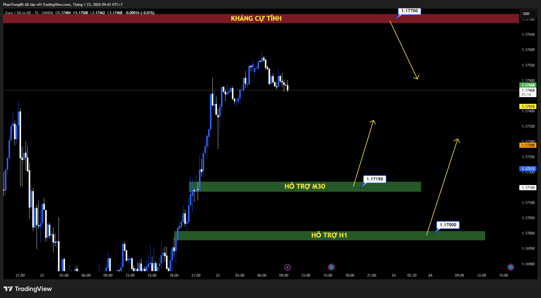Click the 1.16900 price scale label
Screen dimensions: 541x298
(528, 264)
